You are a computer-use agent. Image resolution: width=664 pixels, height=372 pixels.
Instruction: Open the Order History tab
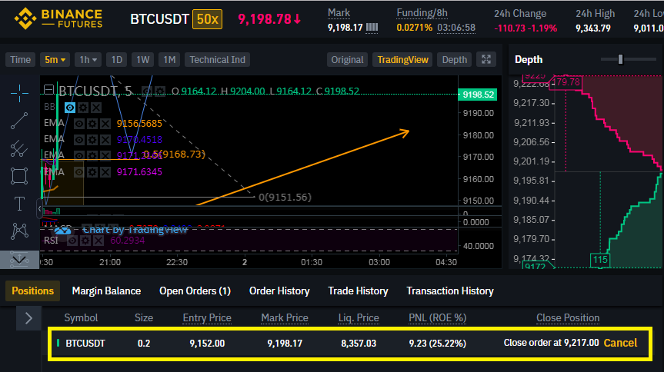(x=279, y=291)
